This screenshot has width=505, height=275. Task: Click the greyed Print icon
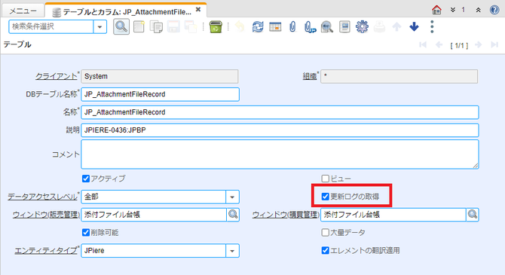click(x=379, y=26)
